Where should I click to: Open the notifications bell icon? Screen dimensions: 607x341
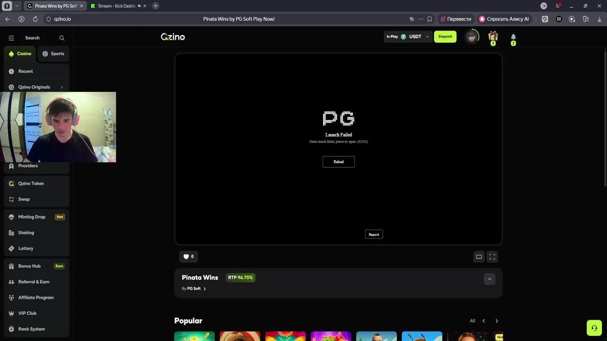tap(513, 37)
